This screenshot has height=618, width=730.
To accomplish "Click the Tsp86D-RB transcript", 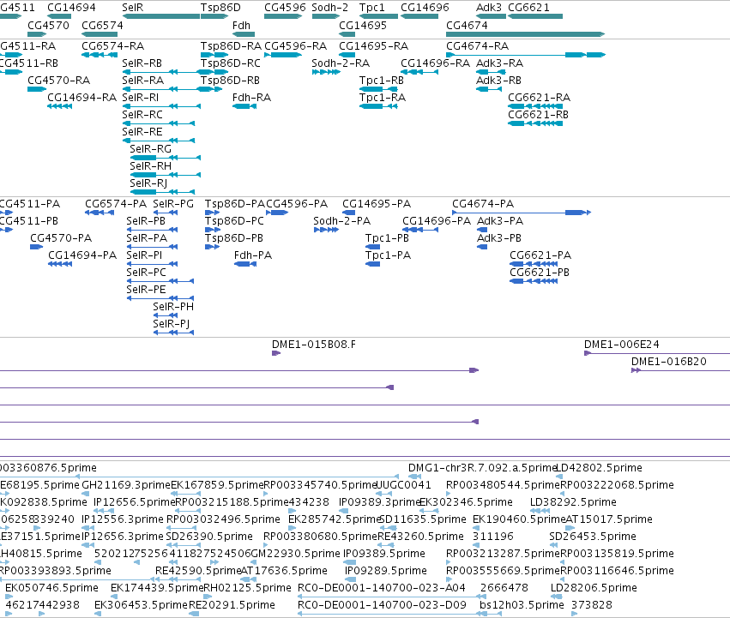I will (x=211, y=89).
